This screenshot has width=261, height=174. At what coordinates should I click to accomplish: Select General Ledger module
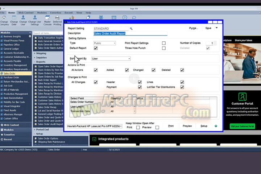[x=11, y=49]
